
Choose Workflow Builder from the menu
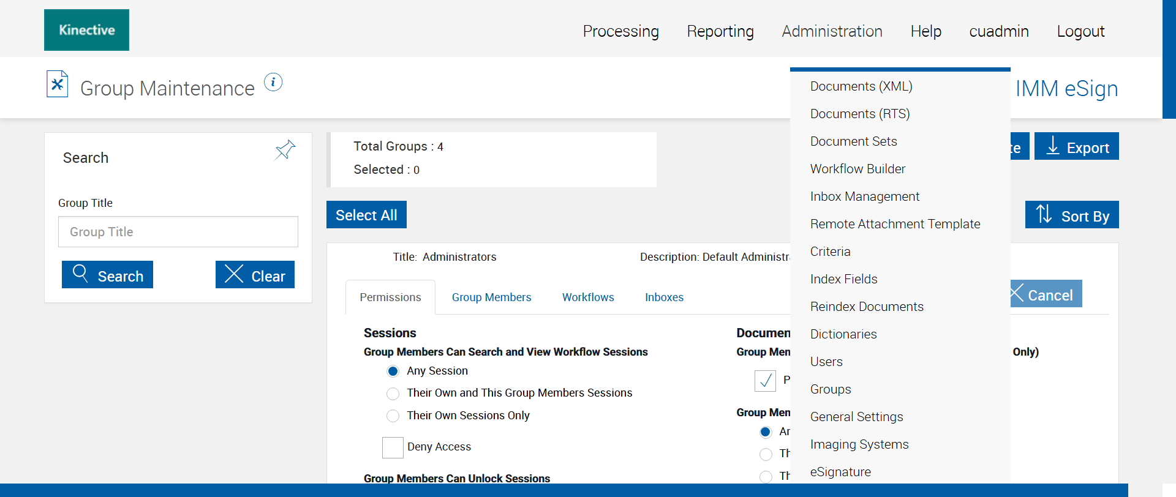pos(858,169)
